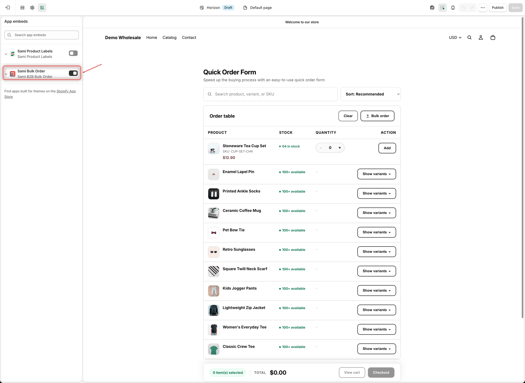
Task: Disable the Sami Bulk Order toggle
Action: click(73, 73)
